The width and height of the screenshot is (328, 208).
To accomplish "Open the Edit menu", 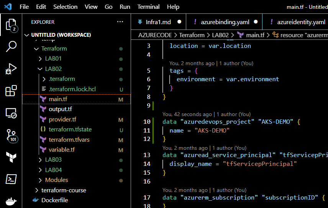I will (x=41, y=7).
